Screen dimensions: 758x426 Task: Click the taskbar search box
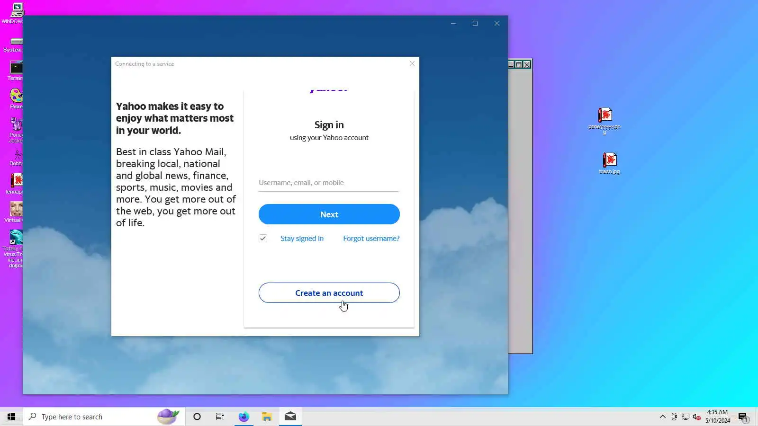104,417
